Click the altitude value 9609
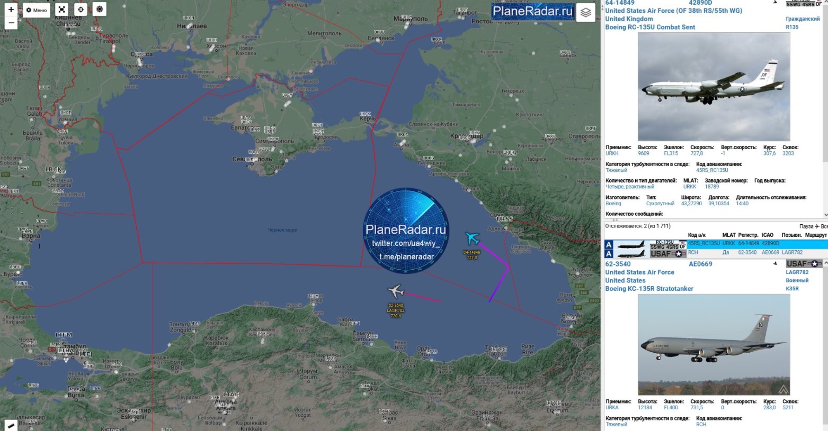 (x=644, y=153)
